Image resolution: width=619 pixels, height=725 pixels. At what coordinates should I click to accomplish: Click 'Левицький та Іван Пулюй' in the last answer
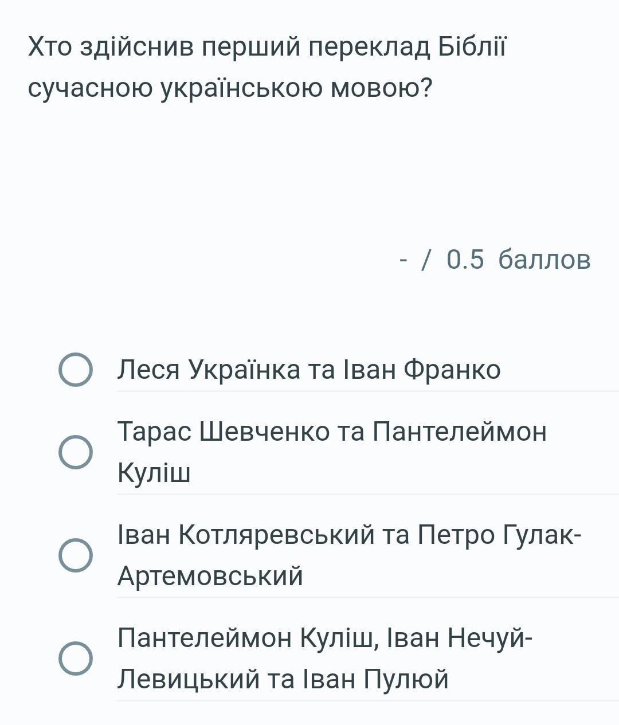[x=283, y=679]
